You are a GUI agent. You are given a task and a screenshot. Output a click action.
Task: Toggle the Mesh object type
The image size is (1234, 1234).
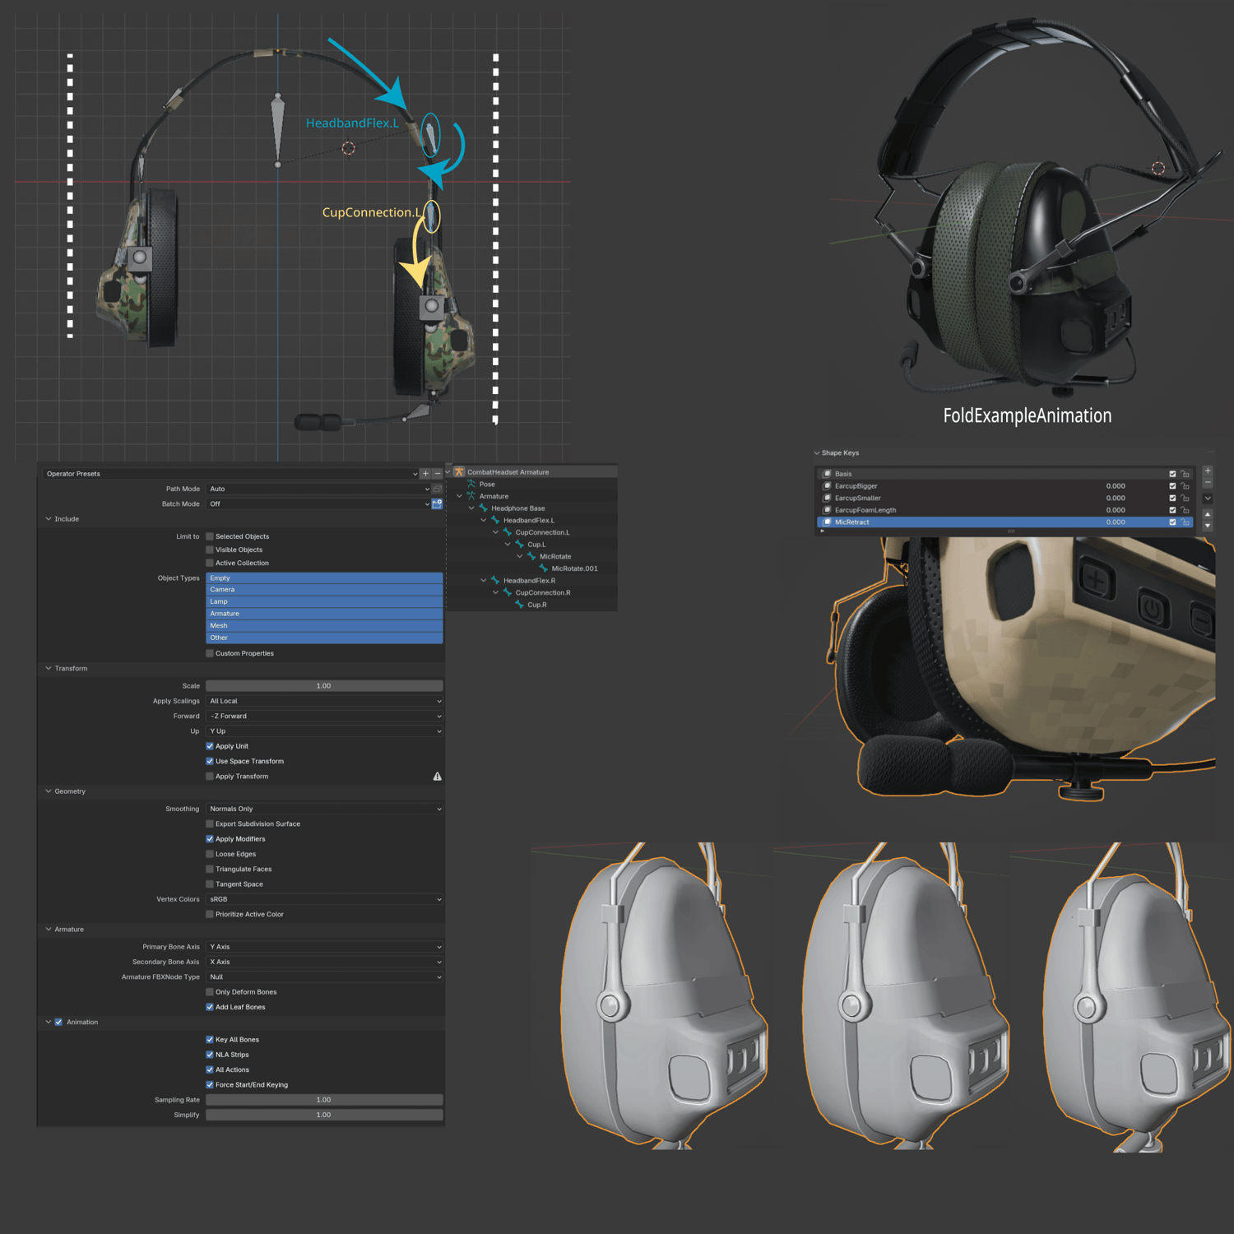coord(324,626)
